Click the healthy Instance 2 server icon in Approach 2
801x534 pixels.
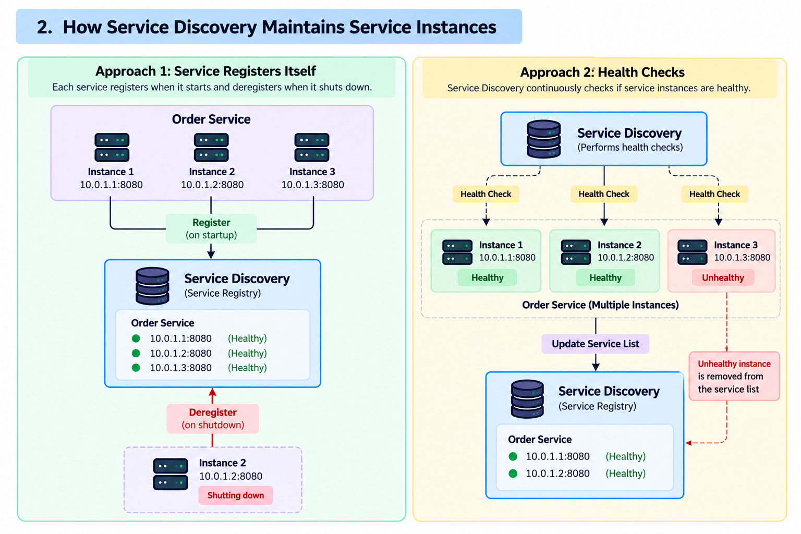click(576, 252)
